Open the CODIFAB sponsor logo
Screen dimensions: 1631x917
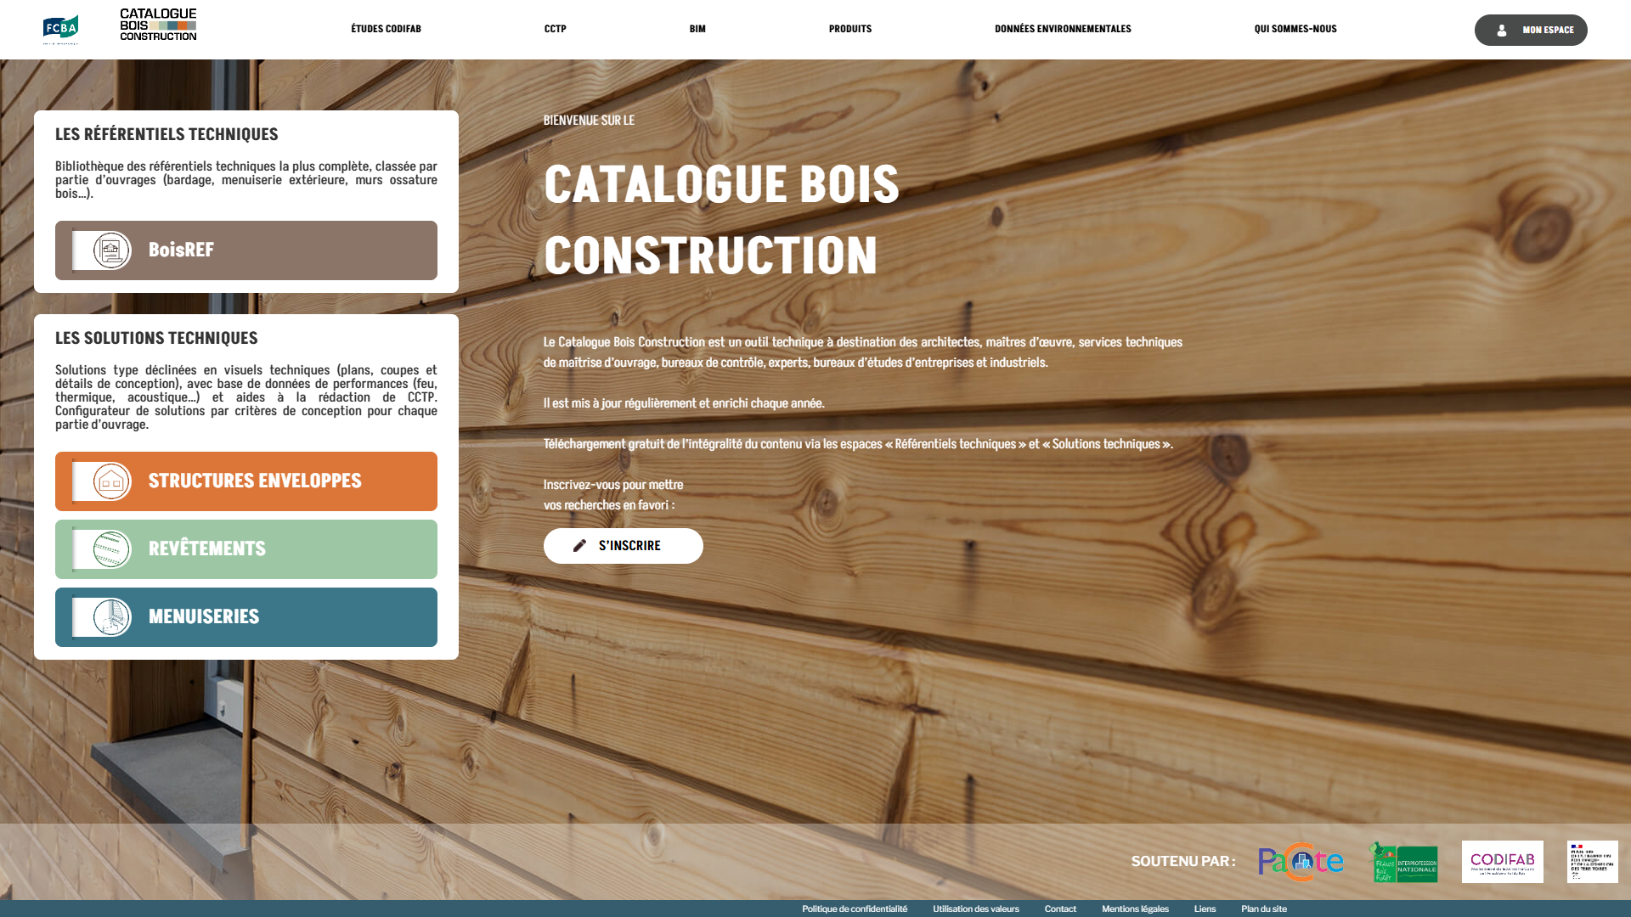coord(1502,862)
